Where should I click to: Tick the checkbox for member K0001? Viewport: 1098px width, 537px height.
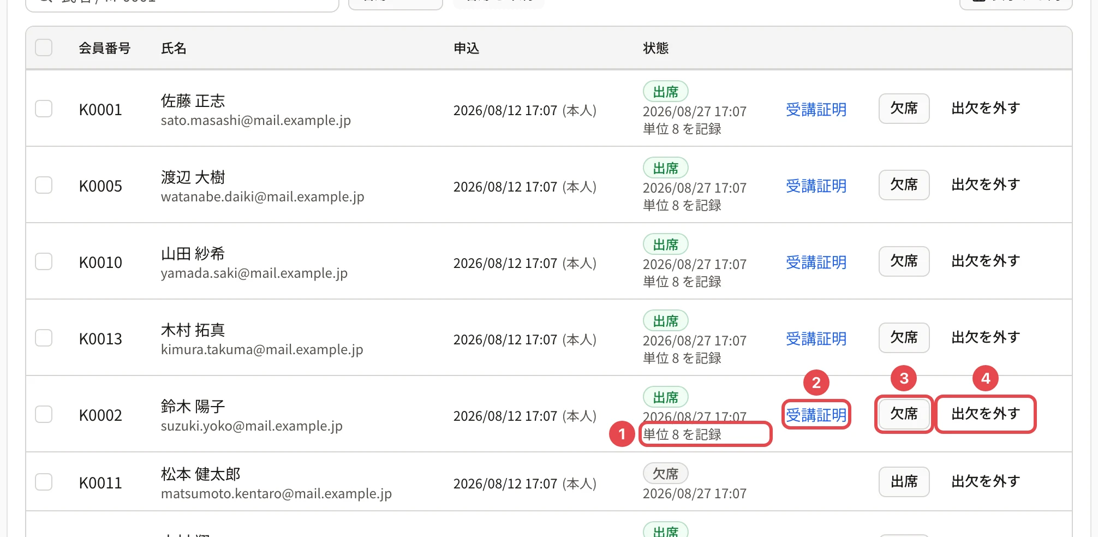[44, 109]
